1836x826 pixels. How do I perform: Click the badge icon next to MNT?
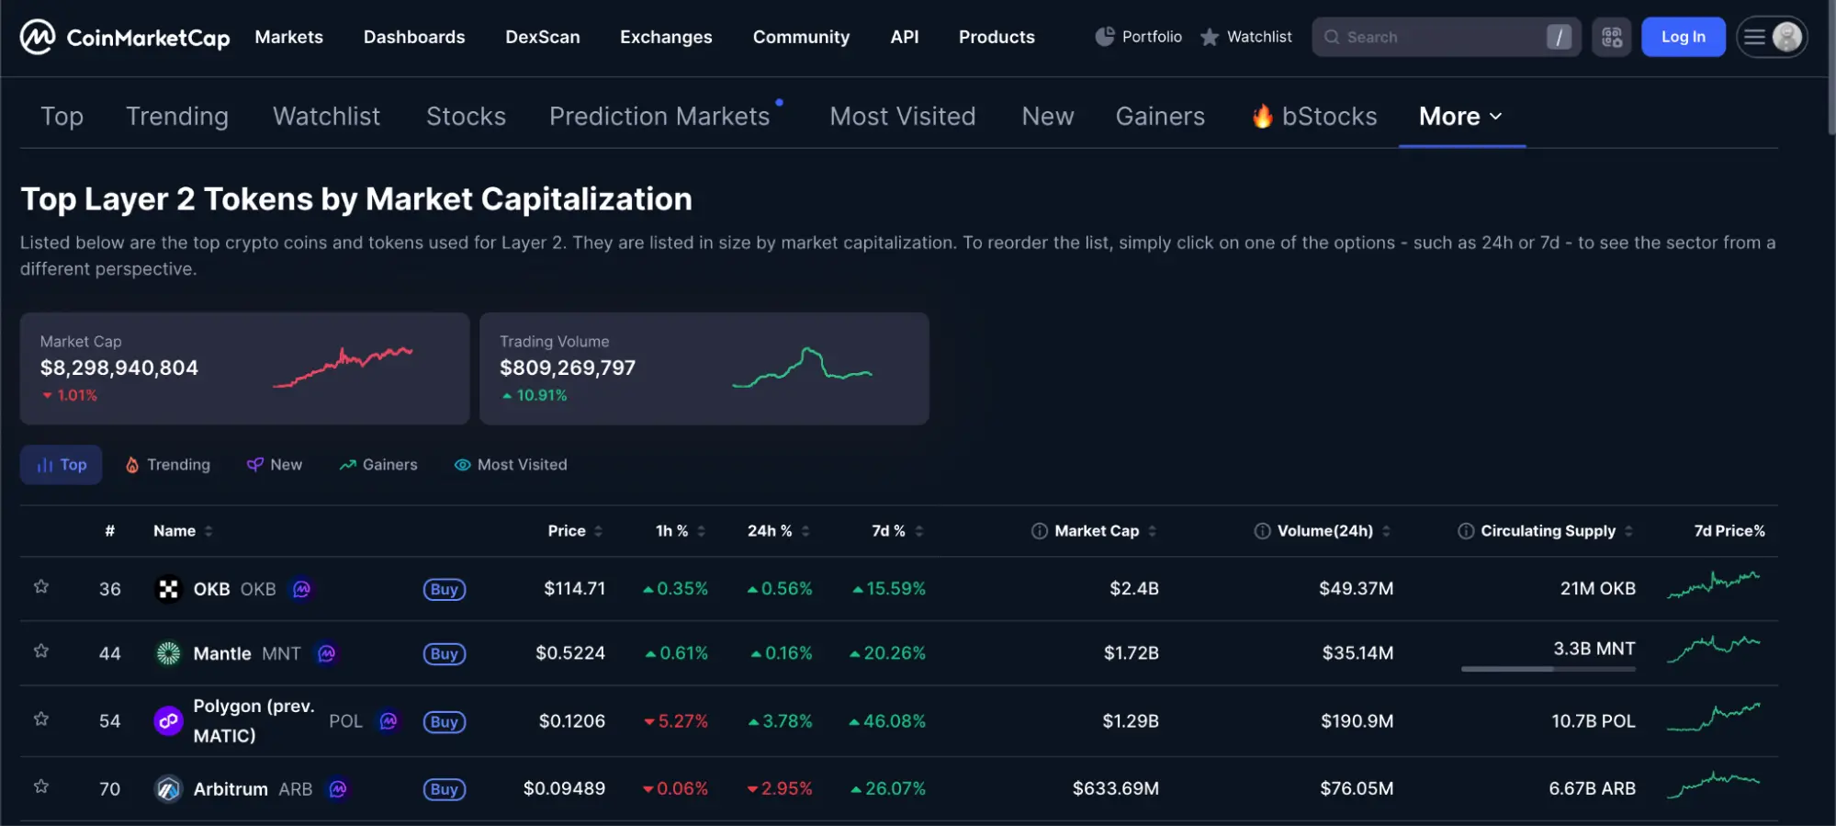[326, 653]
